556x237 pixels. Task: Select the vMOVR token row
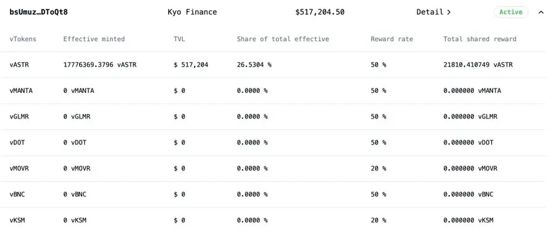coord(273,169)
